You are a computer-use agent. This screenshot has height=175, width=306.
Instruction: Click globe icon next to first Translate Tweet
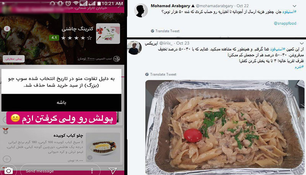point(152,31)
